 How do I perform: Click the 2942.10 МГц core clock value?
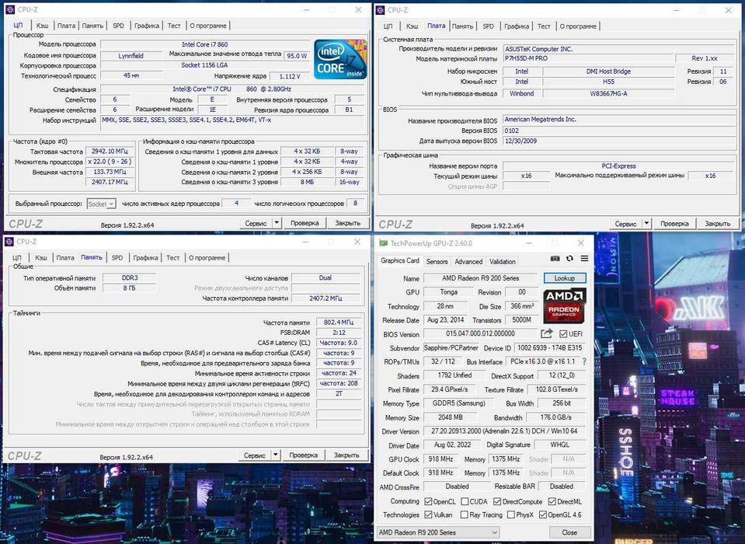click(x=110, y=151)
